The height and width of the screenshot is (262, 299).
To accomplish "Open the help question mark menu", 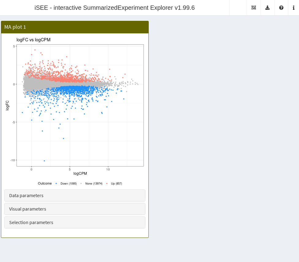I will click(281, 8).
